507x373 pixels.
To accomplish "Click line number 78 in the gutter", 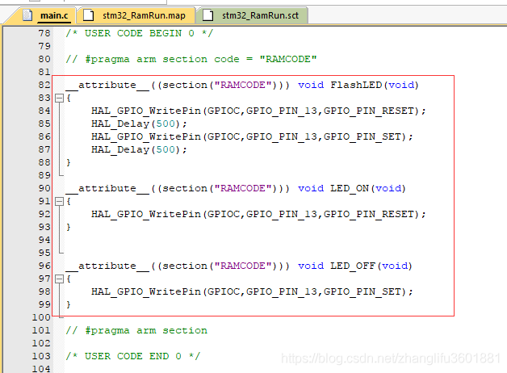I will point(44,33).
